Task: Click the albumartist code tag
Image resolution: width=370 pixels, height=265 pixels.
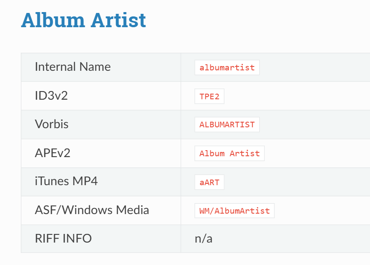Action: pos(227,68)
